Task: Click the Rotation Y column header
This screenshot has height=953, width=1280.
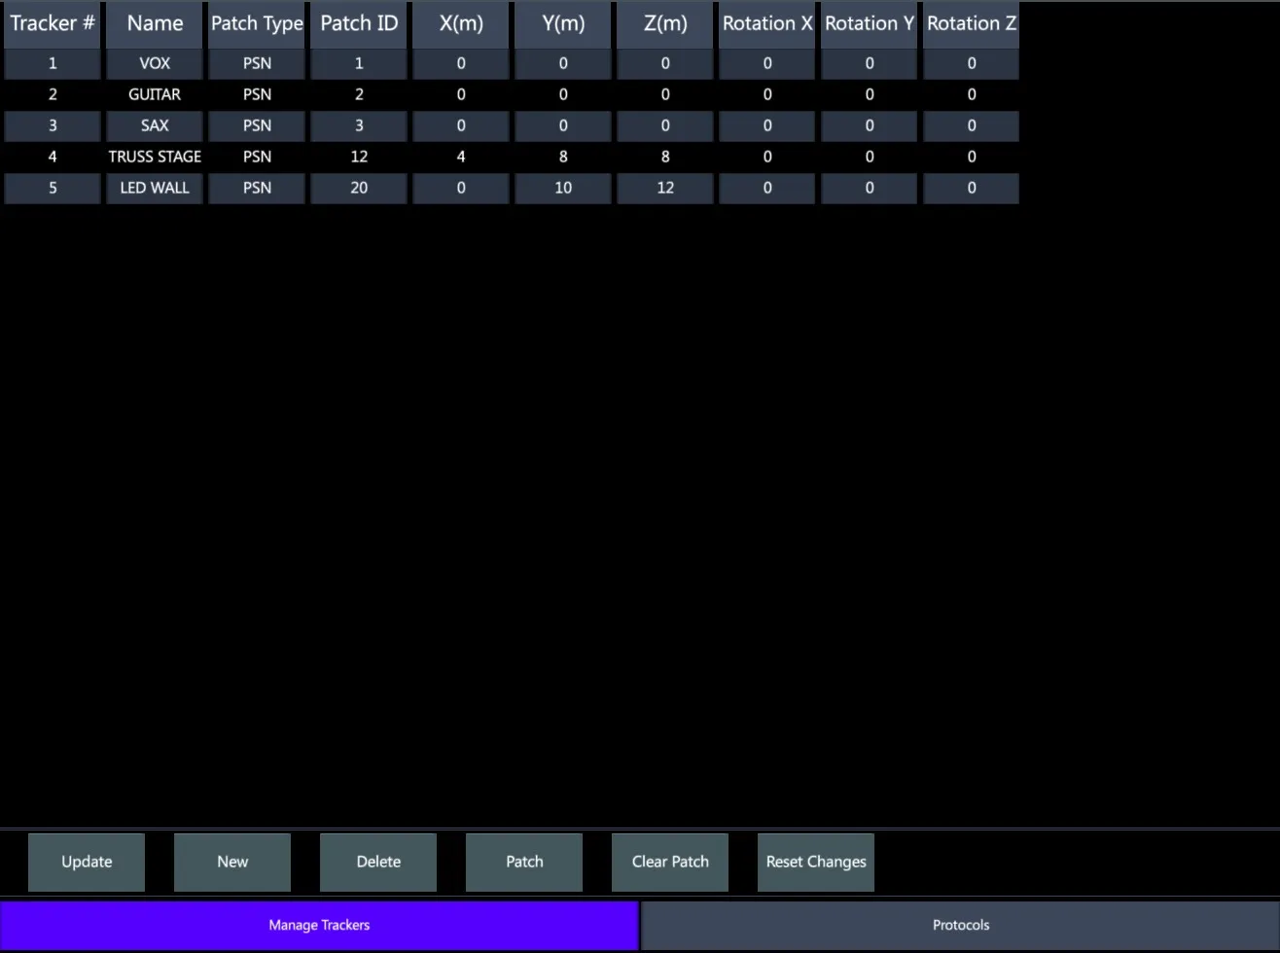Action: click(870, 23)
